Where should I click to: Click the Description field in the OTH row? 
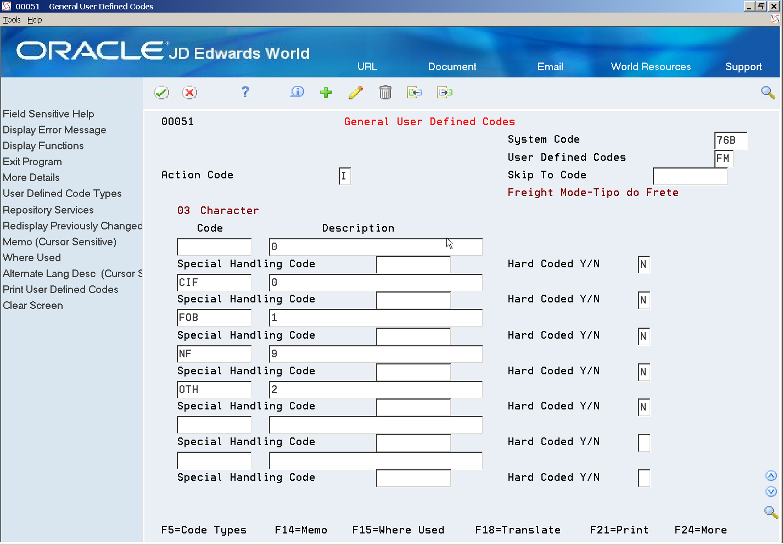coord(376,389)
